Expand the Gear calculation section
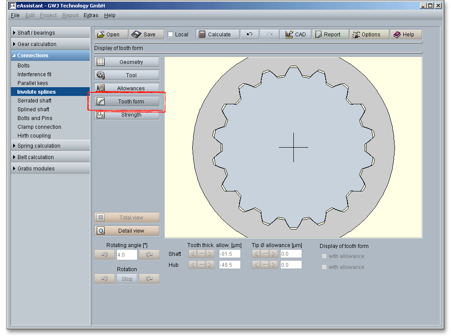This screenshot has height=336, width=451. point(37,44)
